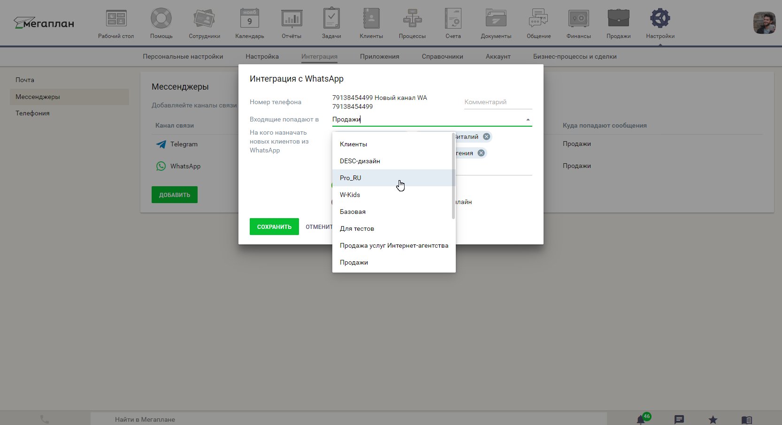
Task: Click Продажи in the Telegram row
Action: [x=576, y=144]
